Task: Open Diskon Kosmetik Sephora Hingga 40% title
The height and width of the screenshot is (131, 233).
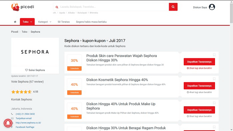Action: coord(117,80)
